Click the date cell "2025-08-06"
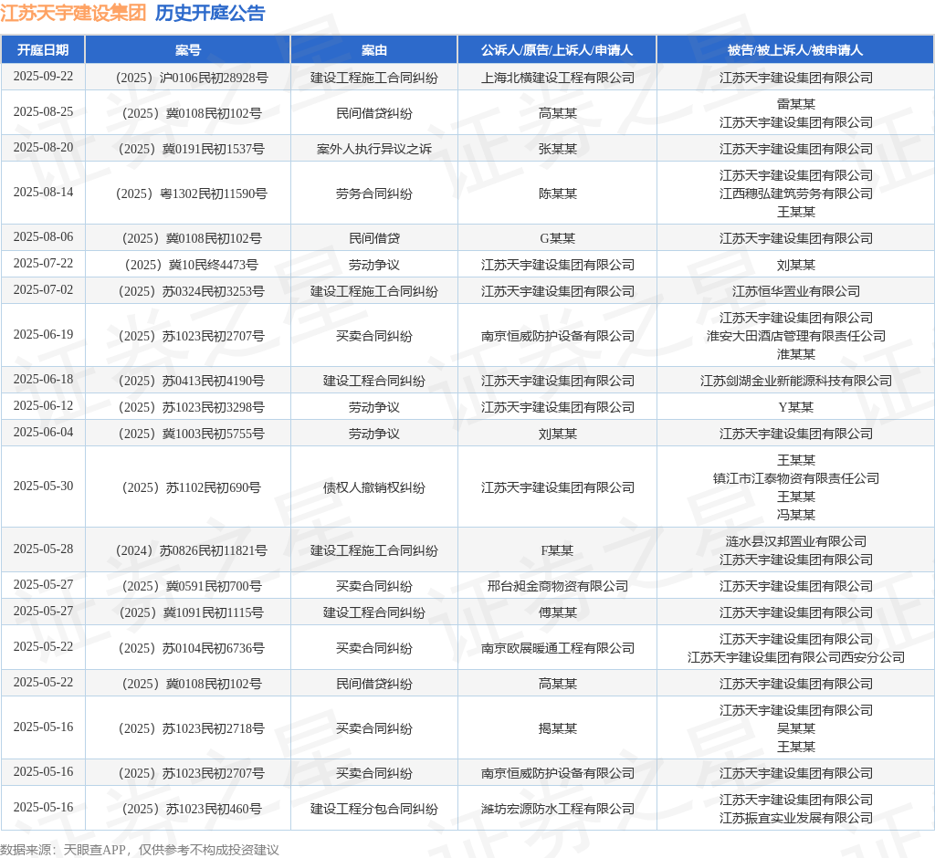935x858 pixels. pos(43,236)
